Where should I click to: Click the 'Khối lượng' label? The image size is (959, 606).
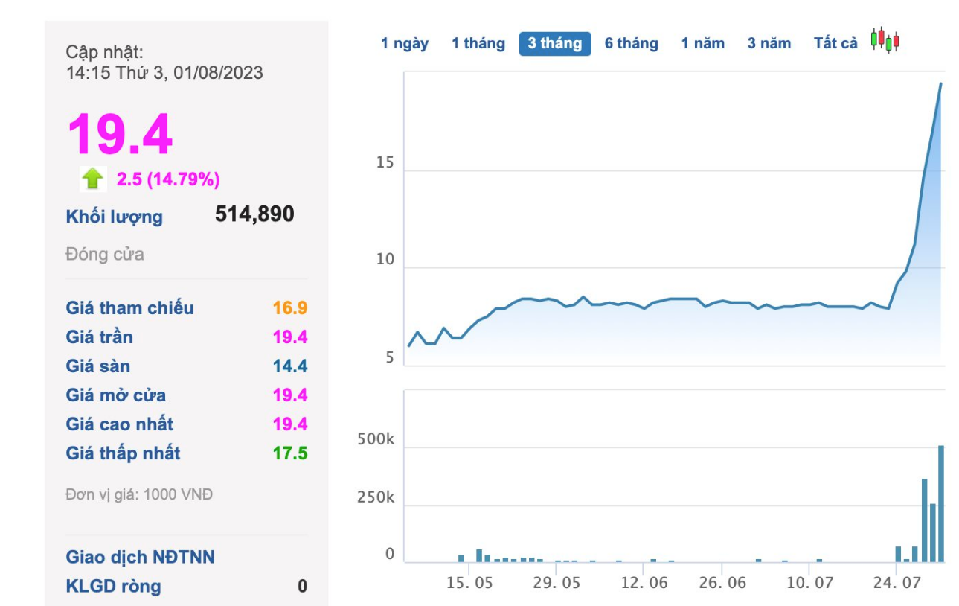pyautogui.click(x=115, y=217)
